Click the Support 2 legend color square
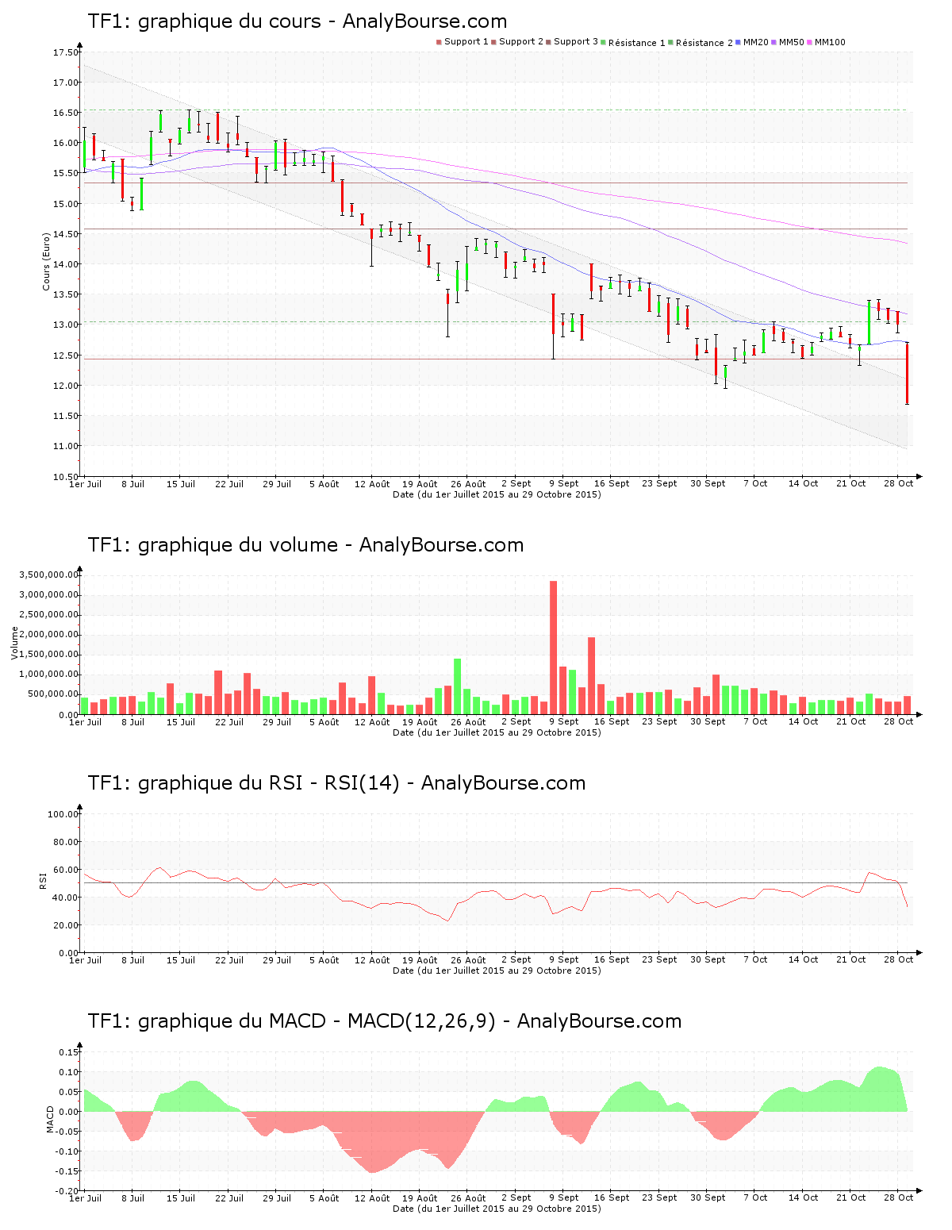Viewport: 952px width, 1230px height. coord(493,42)
